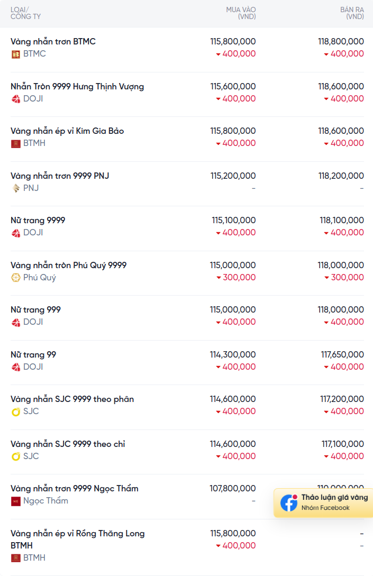Viewport: 373px width, 576px height.
Task: Select Vàng nhẫn ép vỉ Rồng Thăng Long BTMH
Action: (x=78, y=540)
